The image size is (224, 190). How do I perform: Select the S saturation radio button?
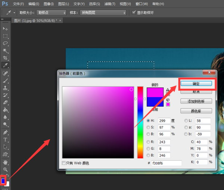[x=149, y=127]
